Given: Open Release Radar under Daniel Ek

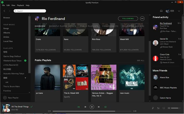Looking at the screenshot, I should tap(167, 47).
